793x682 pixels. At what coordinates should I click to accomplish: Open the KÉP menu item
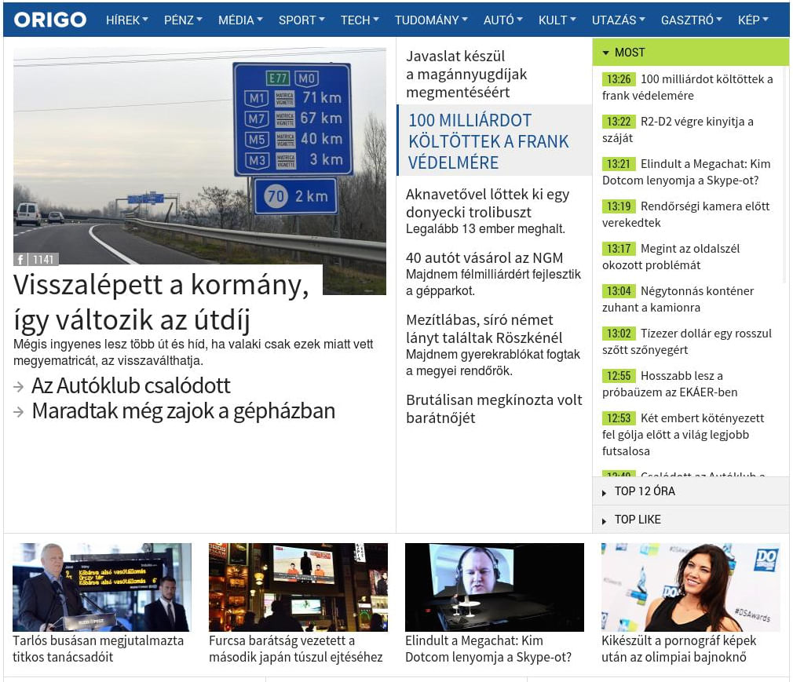pos(747,20)
